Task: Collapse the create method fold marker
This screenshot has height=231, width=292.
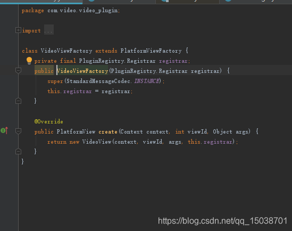Action: (18, 131)
